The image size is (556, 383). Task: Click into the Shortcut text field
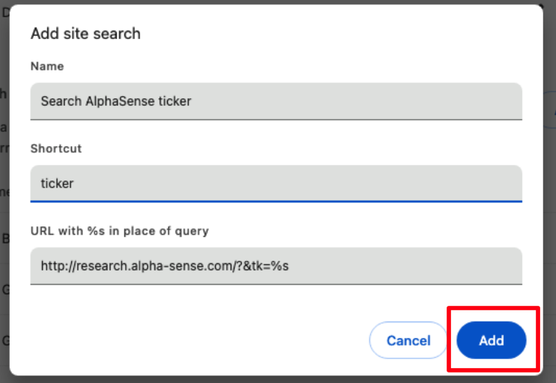(276, 183)
